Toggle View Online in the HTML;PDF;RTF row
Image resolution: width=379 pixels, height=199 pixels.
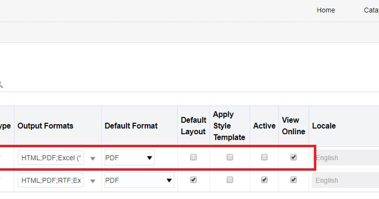tap(294, 180)
